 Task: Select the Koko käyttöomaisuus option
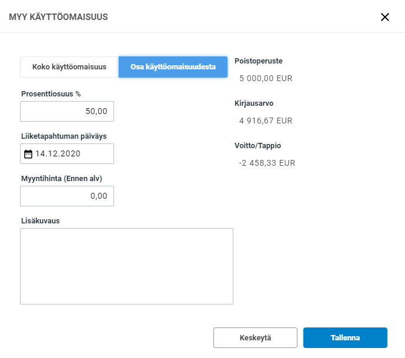69,67
